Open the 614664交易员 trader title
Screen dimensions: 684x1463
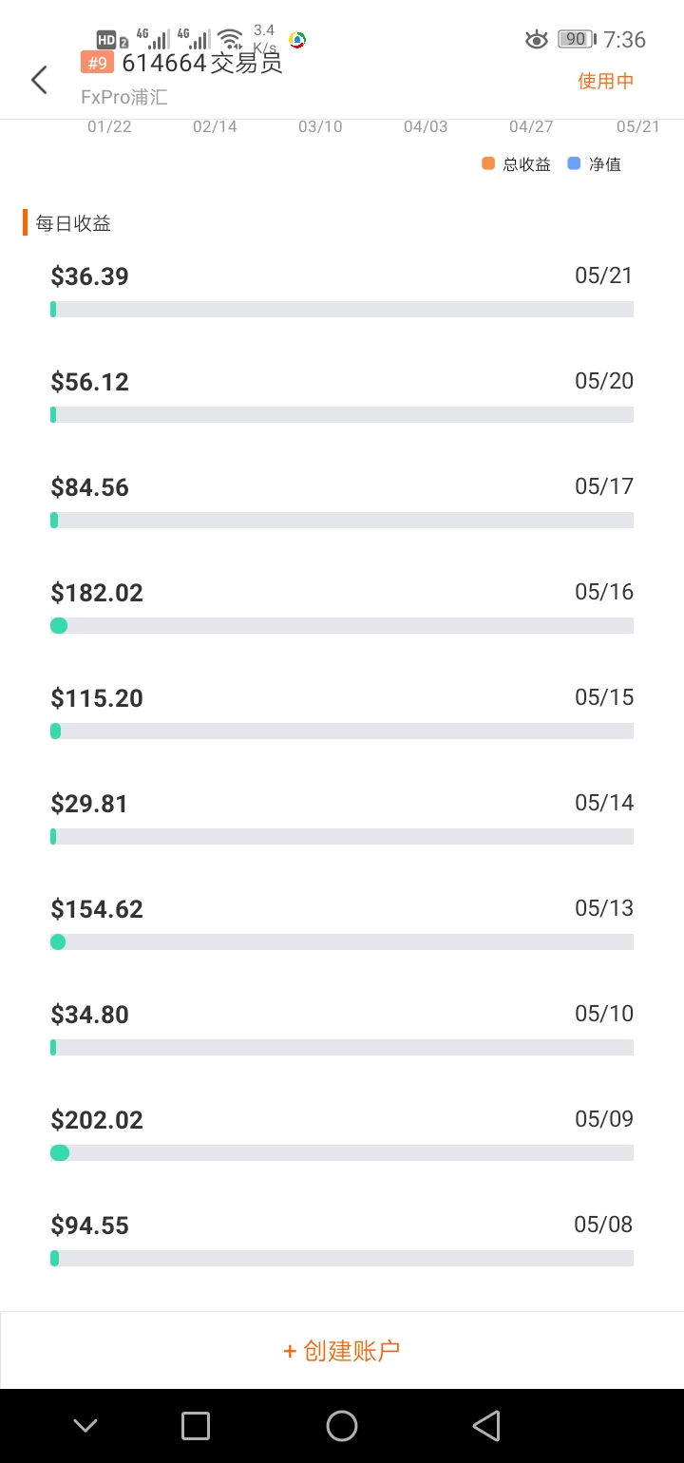click(202, 64)
